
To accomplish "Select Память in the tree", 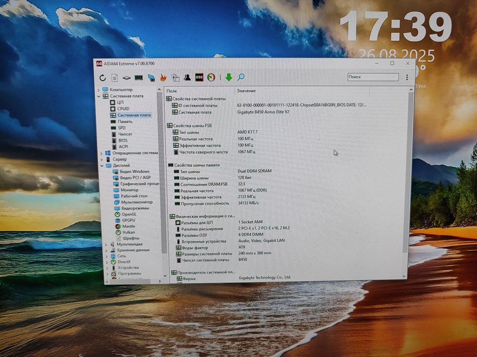I will (125, 121).
